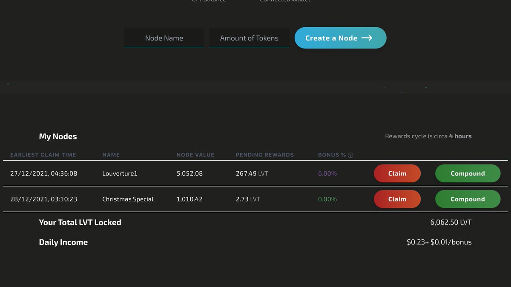Viewport: 511px width, 287px height.
Task: Claim rewards for the Louverture1 node
Action: click(397, 173)
